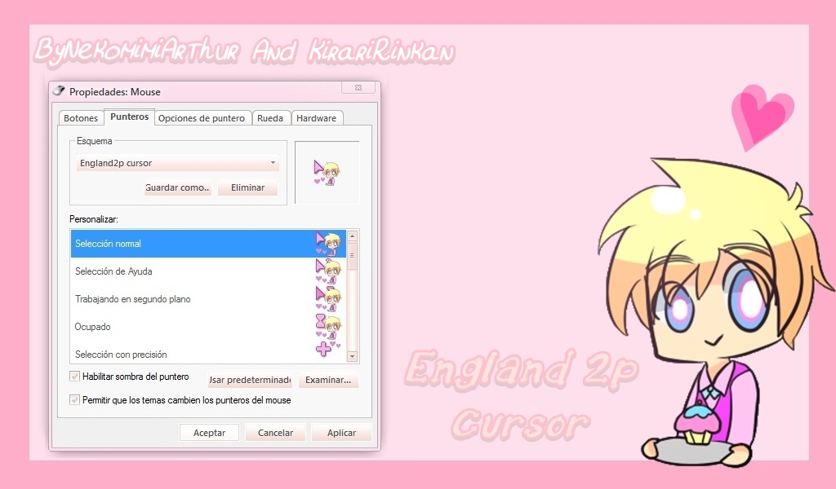Click the Selección de Ayuda cursor icon
Screen dimensions: 836x489
[x=328, y=271]
